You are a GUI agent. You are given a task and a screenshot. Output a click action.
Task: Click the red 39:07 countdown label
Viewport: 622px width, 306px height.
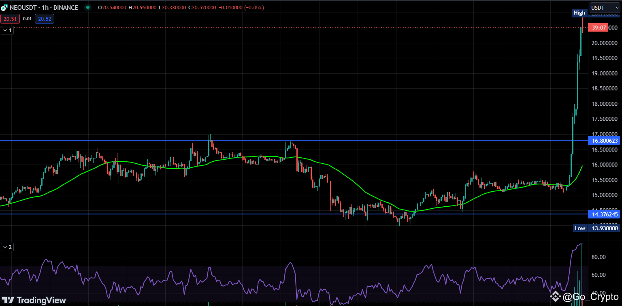[x=599, y=28]
